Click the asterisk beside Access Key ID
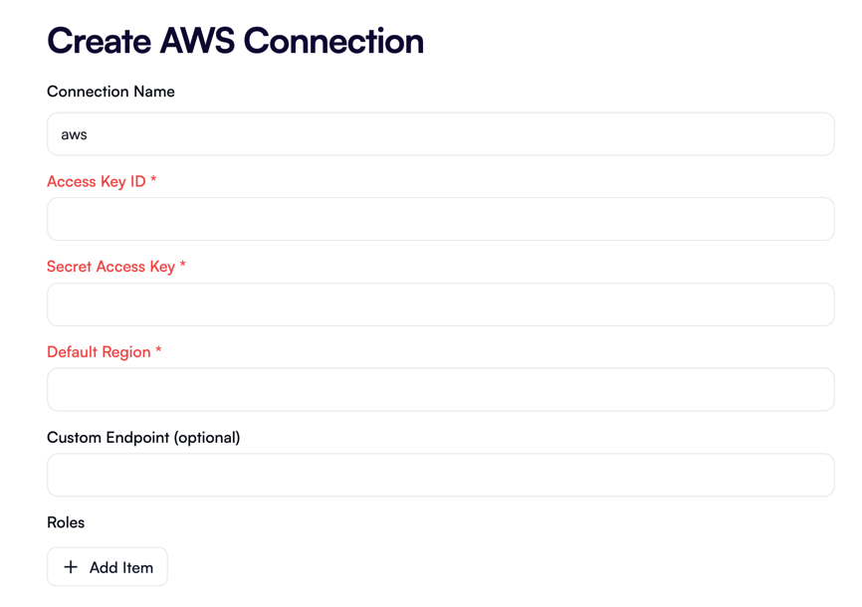This screenshot has height=607, width=862. pos(157,181)
